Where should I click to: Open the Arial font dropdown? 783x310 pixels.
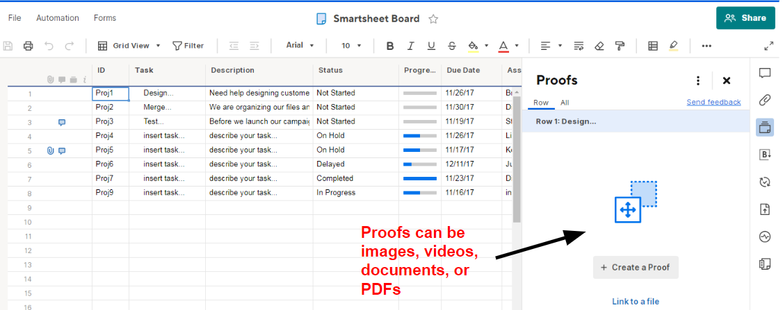[x=300, y=45]
